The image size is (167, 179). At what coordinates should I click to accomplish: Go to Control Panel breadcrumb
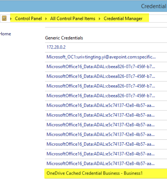(x=28, y=18)
